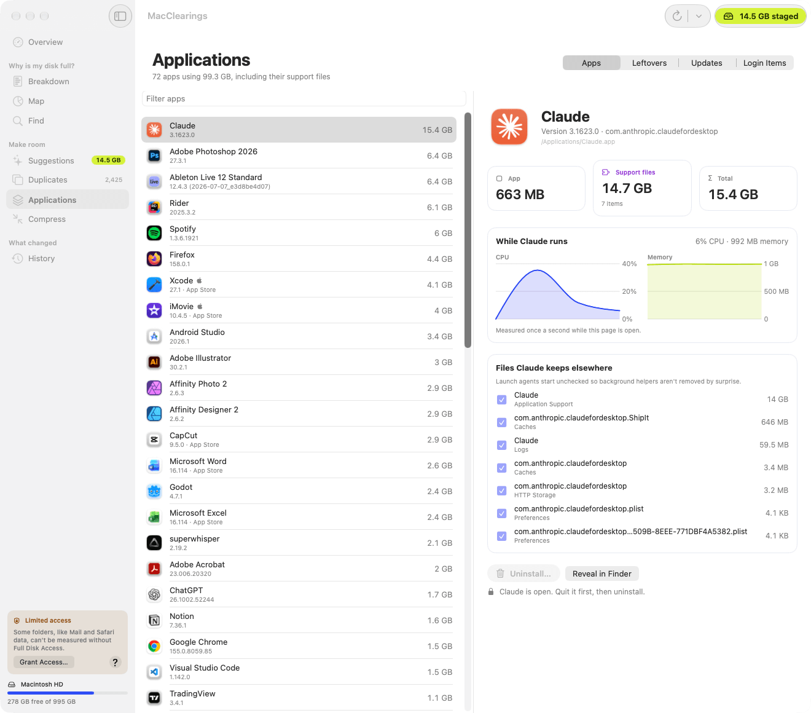This screenshot has width=811, height=713.
Task: Click the app list scrollbar
Action: (468, 230)
